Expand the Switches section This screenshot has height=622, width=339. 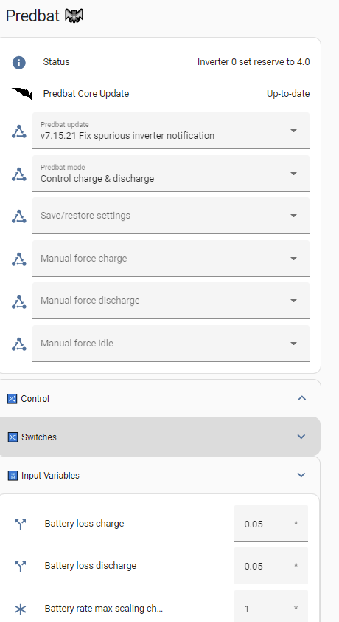(x=160, y=437)
